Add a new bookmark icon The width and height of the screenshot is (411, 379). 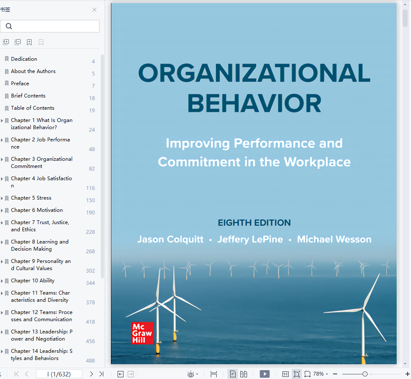(x=30, y=42)
